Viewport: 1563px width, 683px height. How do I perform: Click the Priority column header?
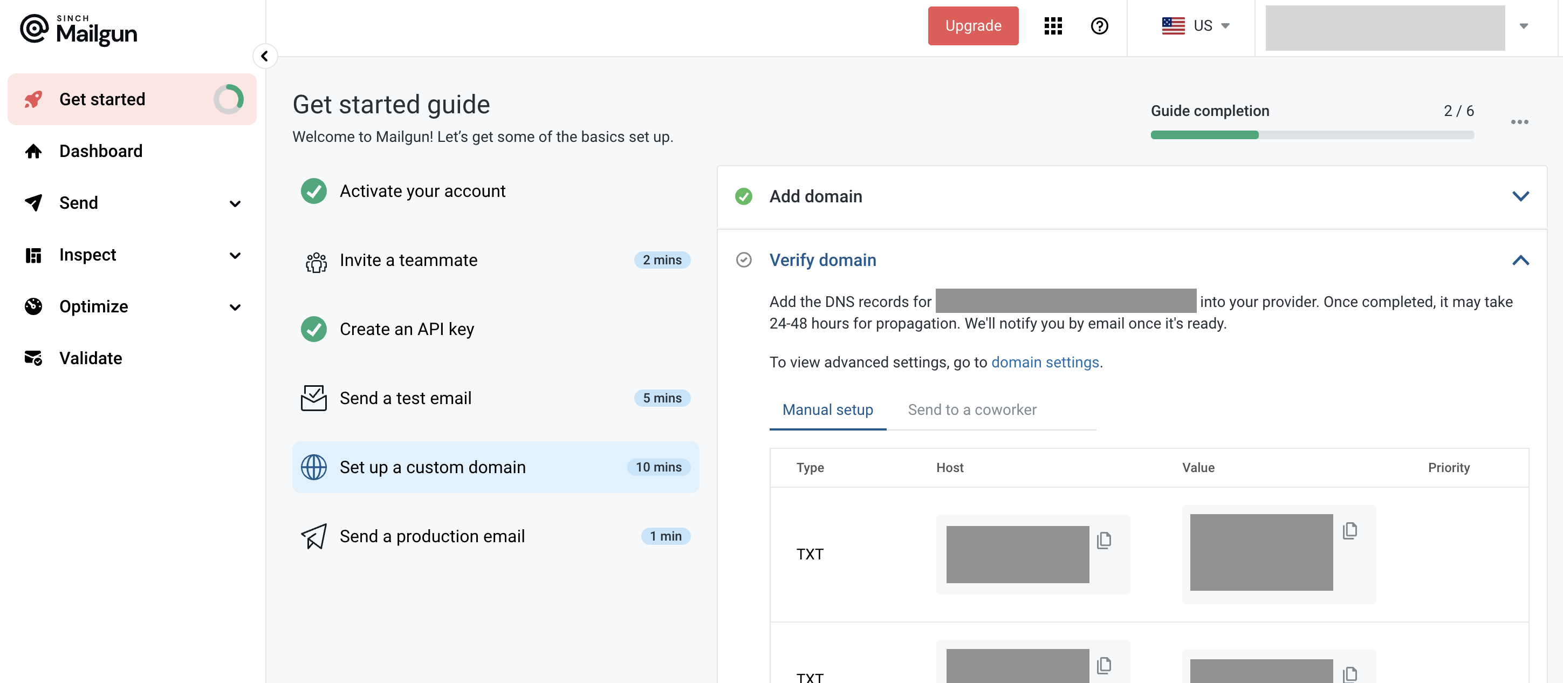click(1448, 468)
